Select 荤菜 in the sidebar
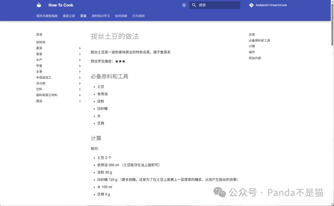334x206 pixels. (x=39, y=54)
